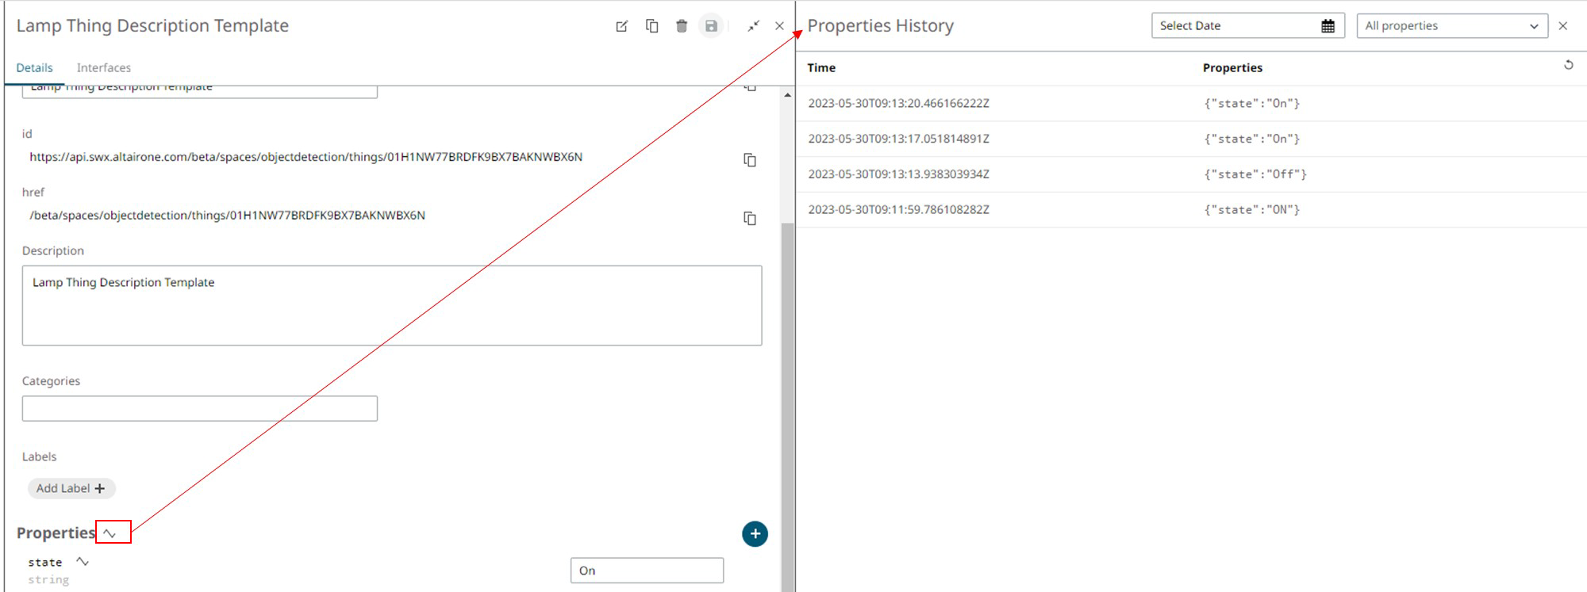Click the Add Label button
Viewport: 1587px width, 592px height.
71,488
